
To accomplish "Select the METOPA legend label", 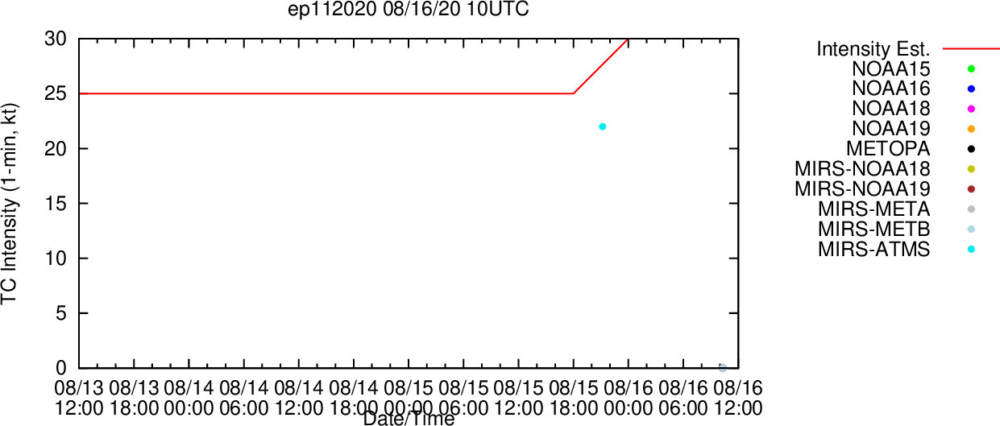I will tap(888, 149).
